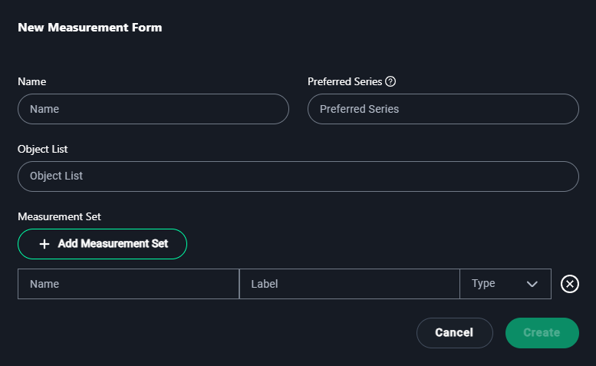The height and width of the screenshot is (366, 596).
Task: Add a new measurement set
Action: 102,244
